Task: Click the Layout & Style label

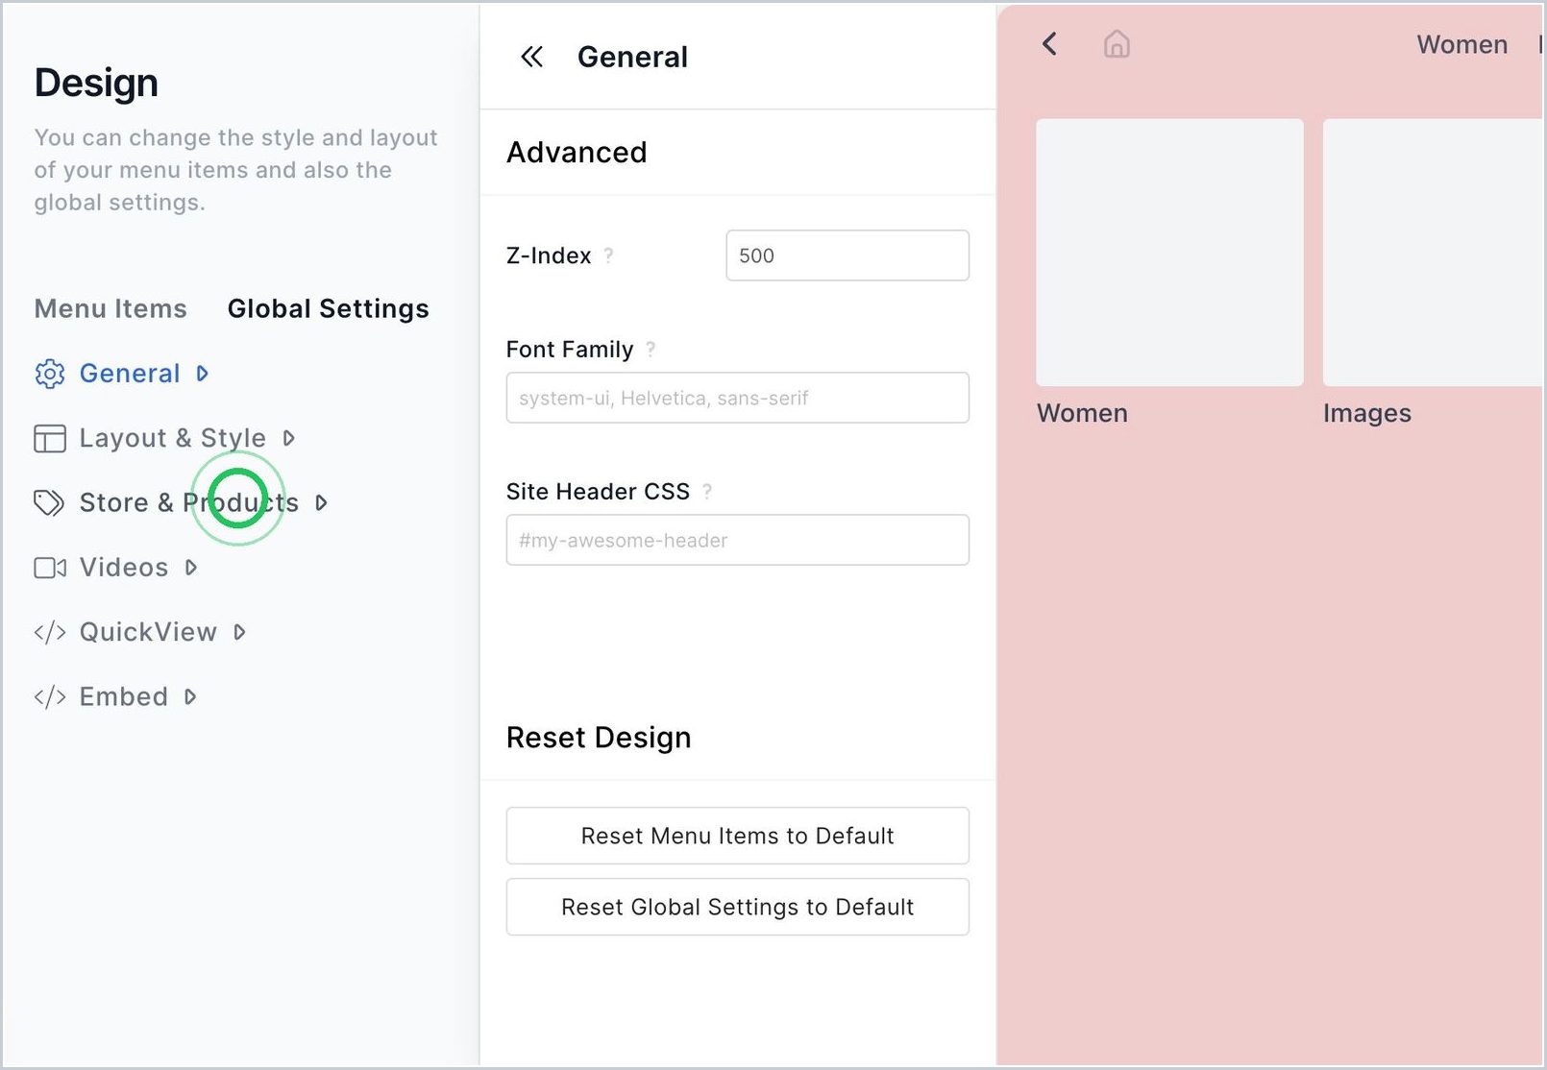Action: [x=173, y=438]
